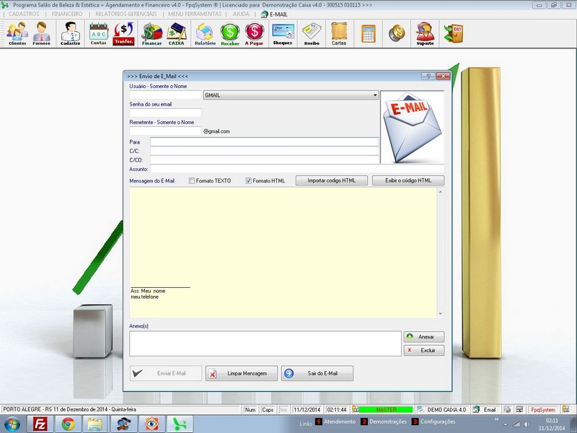Click the Excluir attachment button
Image resolution: width=577 pixels, height=433 pixels.
(424, 350)
